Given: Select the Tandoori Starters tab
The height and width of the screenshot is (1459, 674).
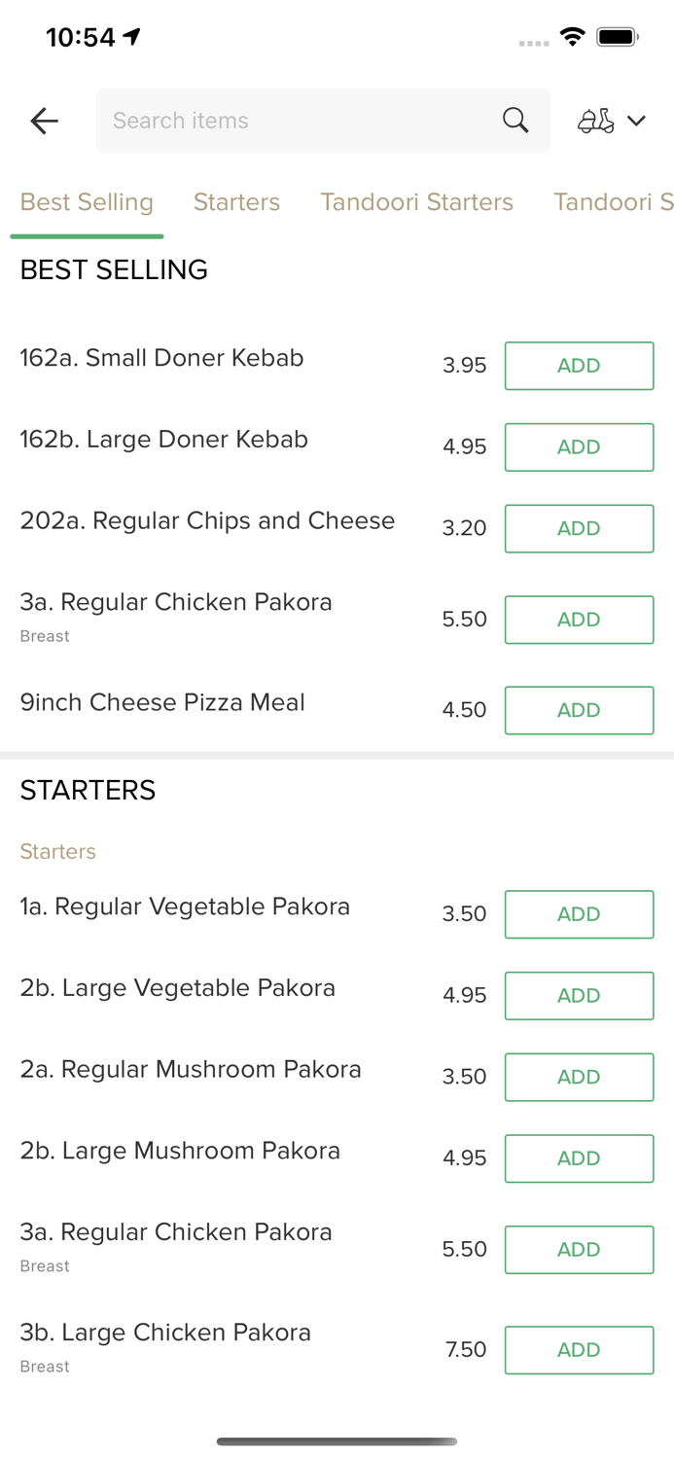Looking at the screenshot, I should [x=416, y=202].
